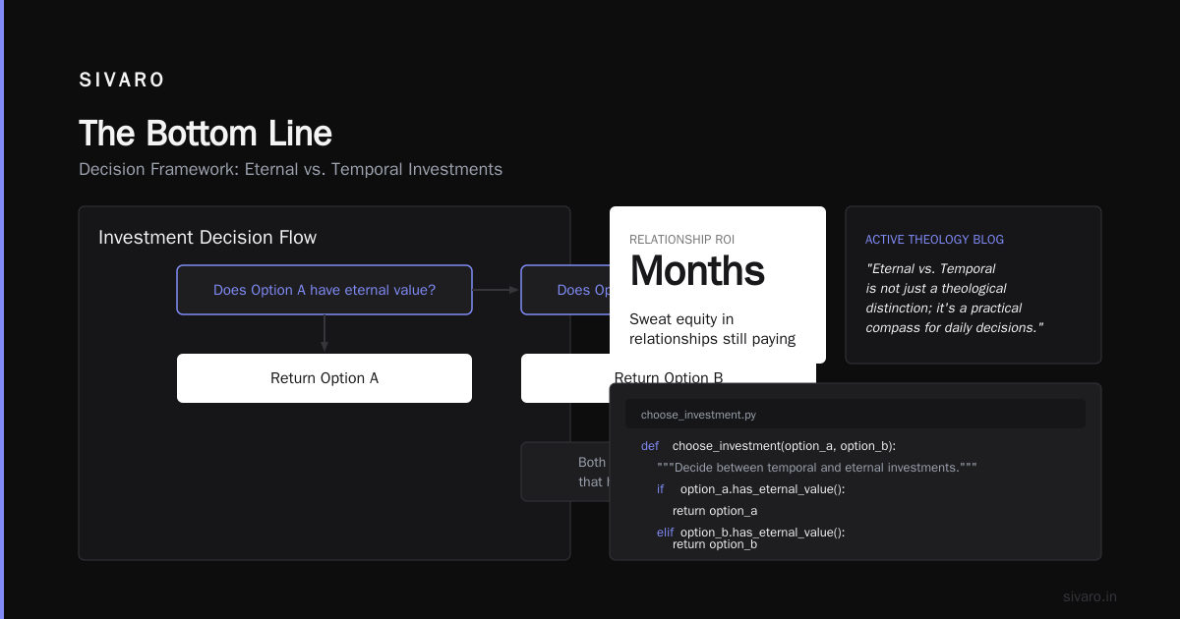This screenshot has width=1180, height=619.
Task: Click "Does Option A have eternal value?" node
Action: coord(324,290)
